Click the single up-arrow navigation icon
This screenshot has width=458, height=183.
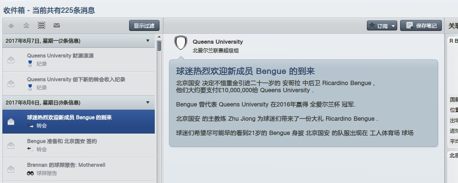click(x=11, y=26)
